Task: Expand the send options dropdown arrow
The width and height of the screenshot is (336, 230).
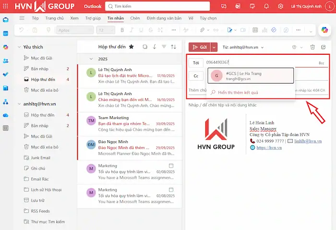Action: pyautogui.click(x=214, y=47)
